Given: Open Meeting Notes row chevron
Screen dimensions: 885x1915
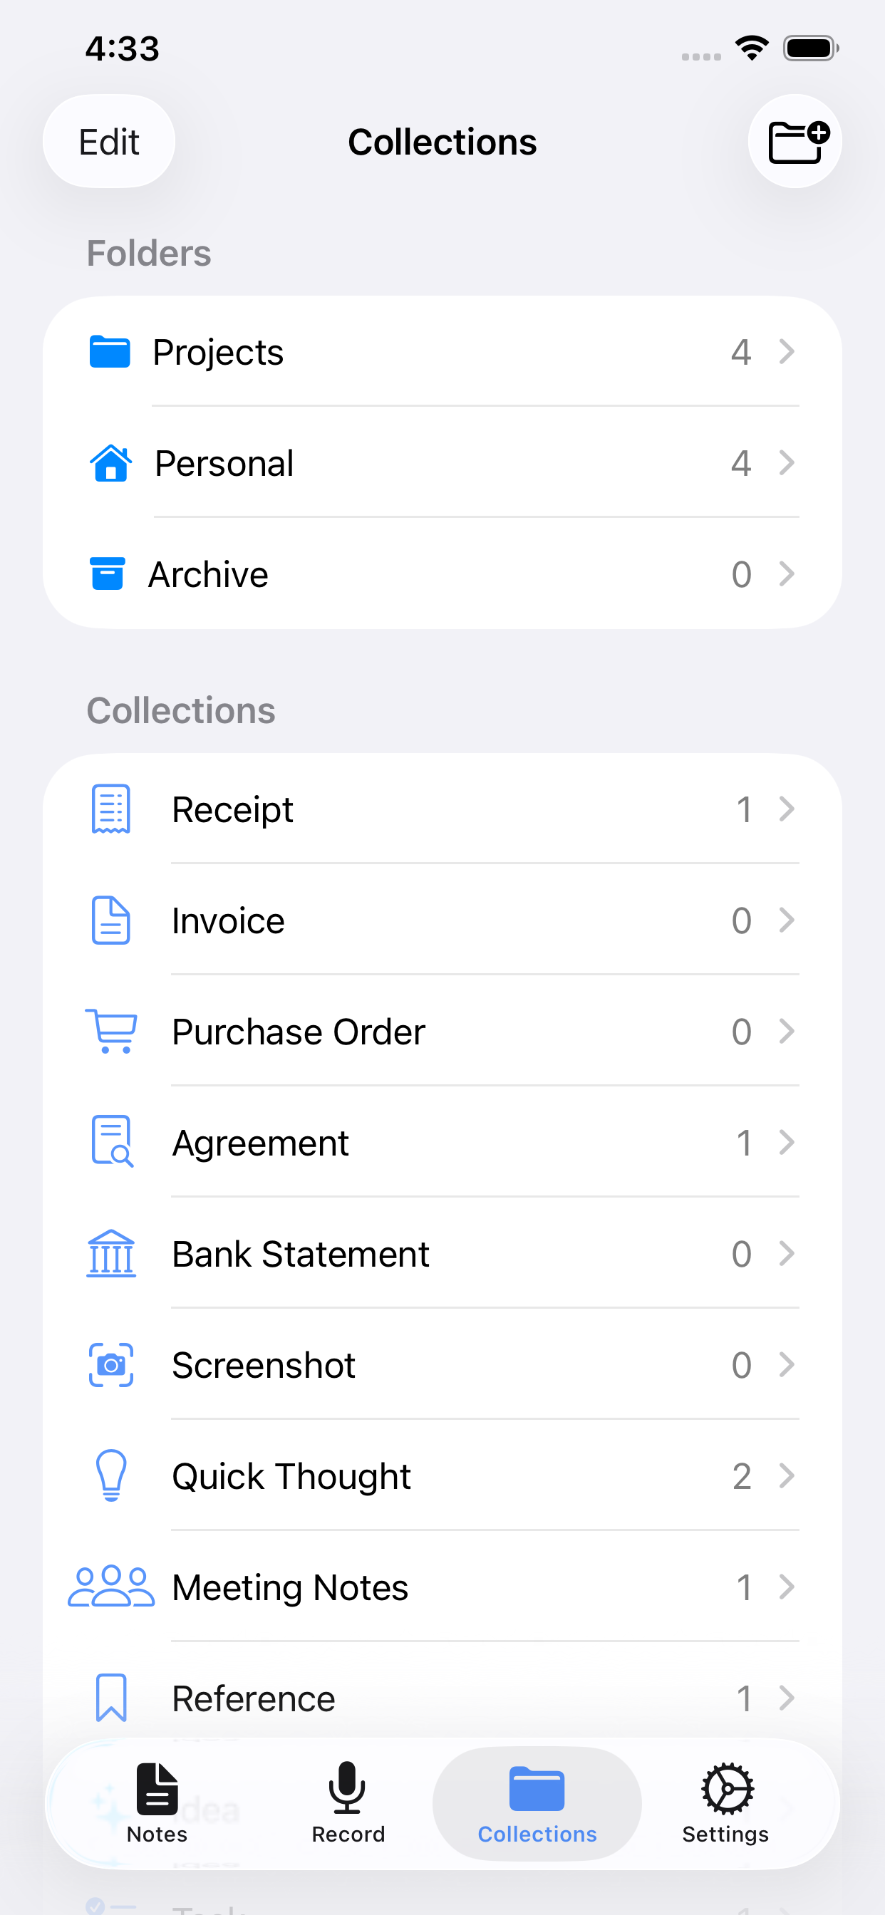Looking at the screenshot, I should pyautogui.click(x=787, y=1587).
